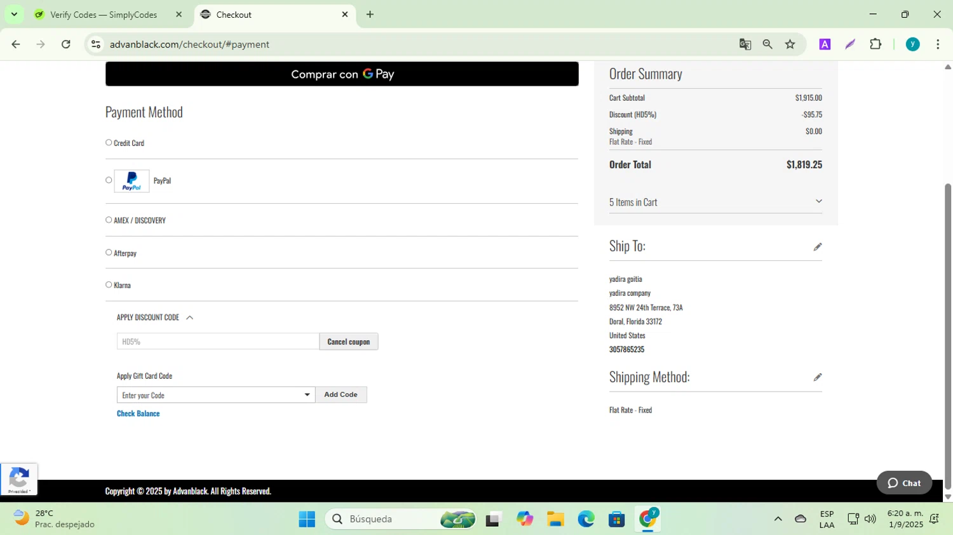Open the Windows Start menu
953x535 pixels.
(x=307, y=519)
